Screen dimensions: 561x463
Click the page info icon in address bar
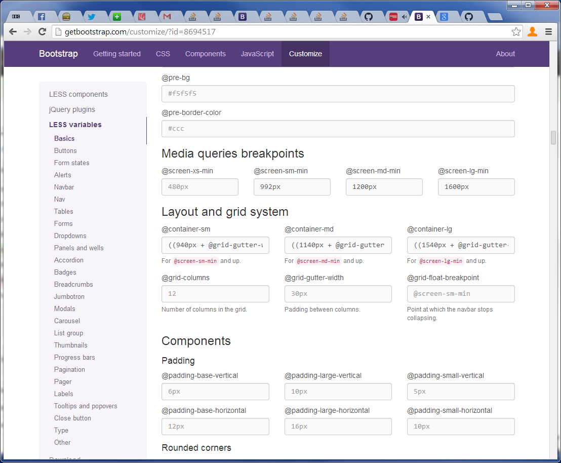tap(58, 32)
